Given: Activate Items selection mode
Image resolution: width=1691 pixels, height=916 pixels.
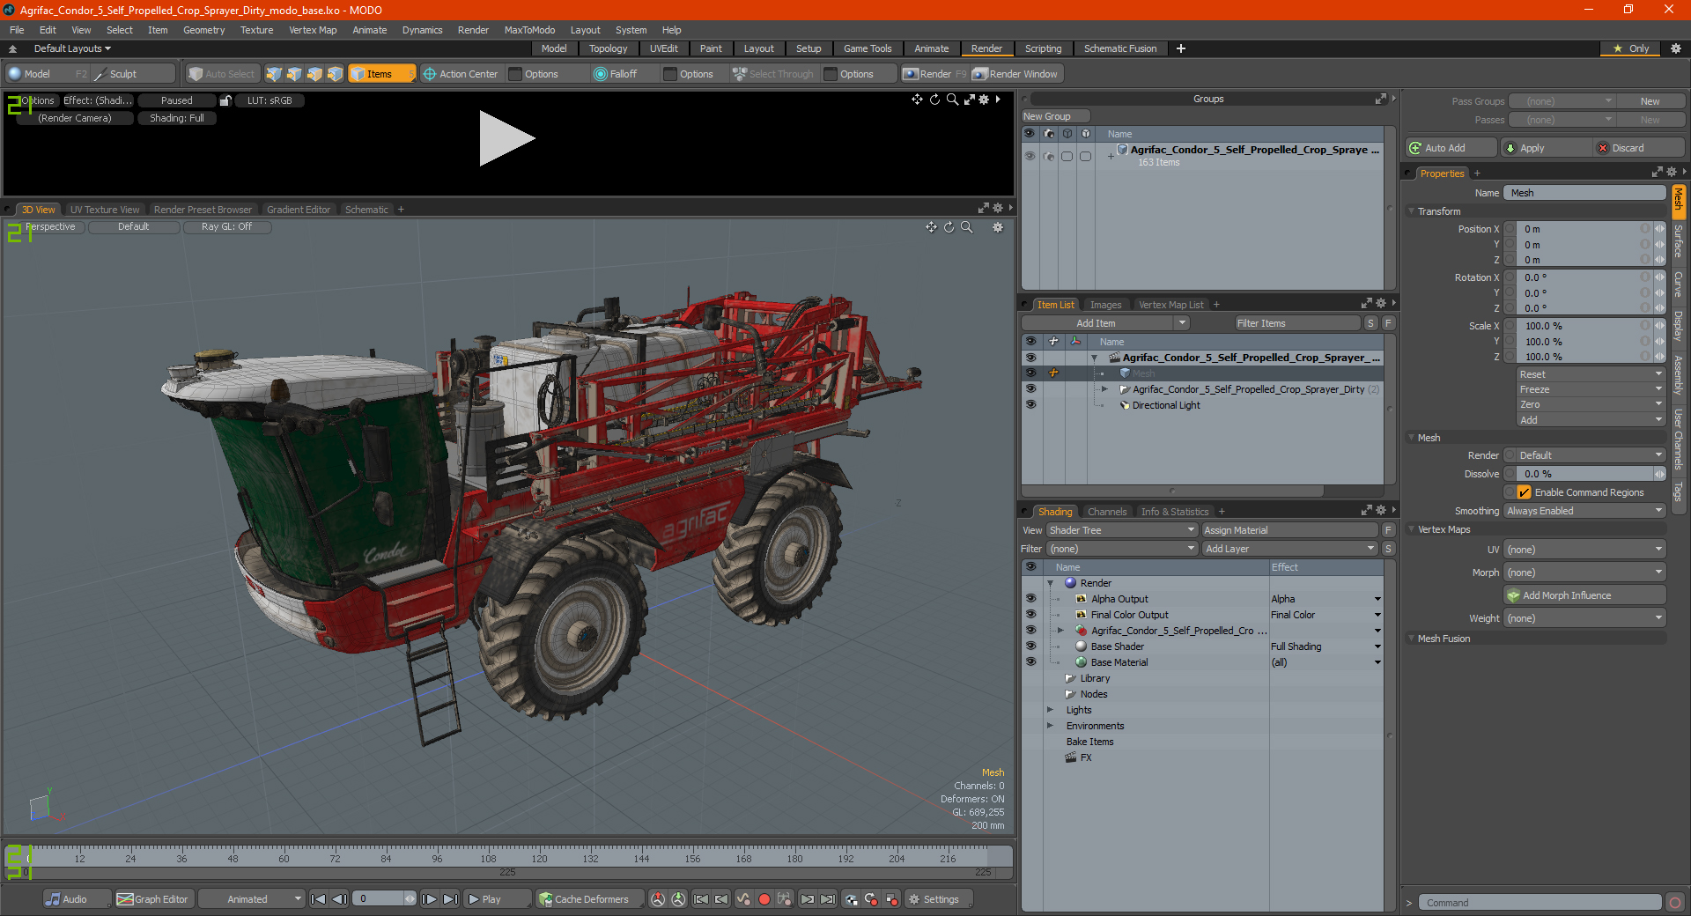Looking at the screenshot, I should click(x=380, y=74).
